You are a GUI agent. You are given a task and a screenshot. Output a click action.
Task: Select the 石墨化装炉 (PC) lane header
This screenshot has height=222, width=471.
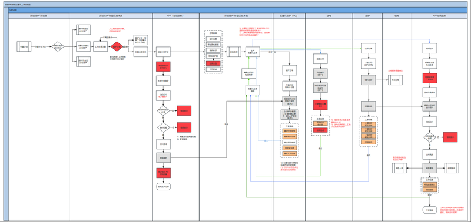[x=289, y=16]
